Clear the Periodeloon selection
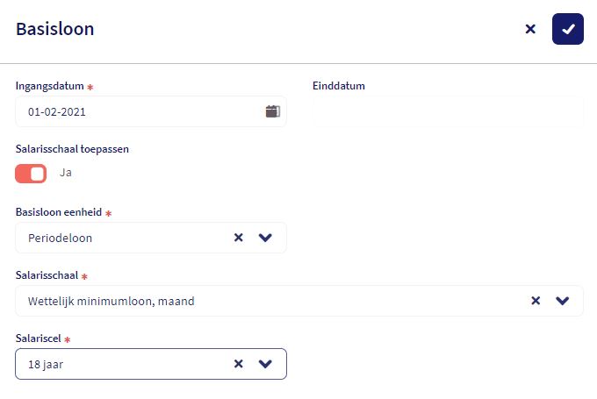Image resolution: width=597 pixels, height=399 pixels. click(x=238, y=238)
